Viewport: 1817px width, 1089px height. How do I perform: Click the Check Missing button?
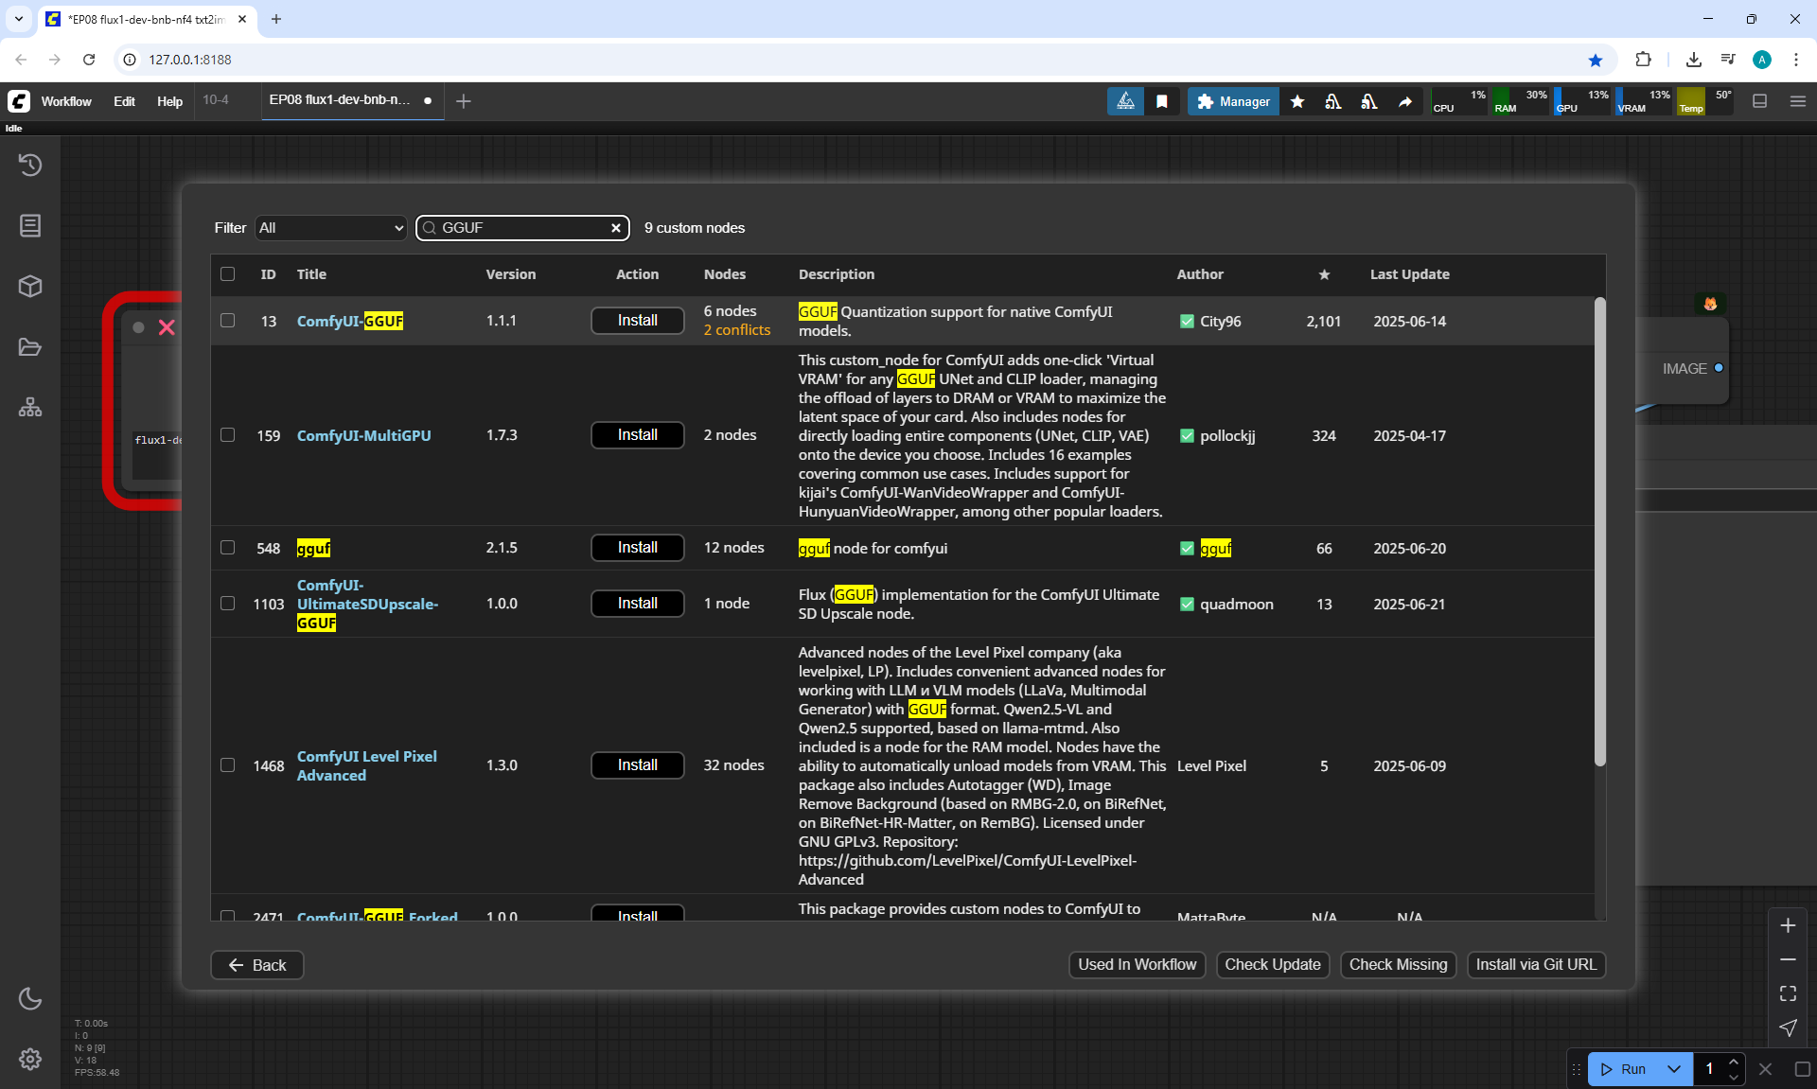click(1398, 965)
